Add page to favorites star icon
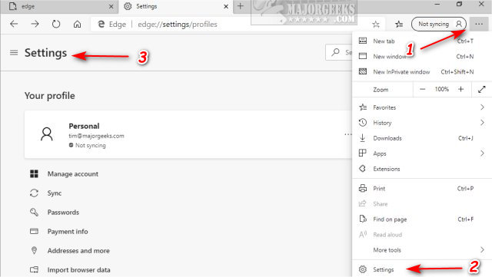This screenshot has width=492, height=277. [x=376, y=24]
